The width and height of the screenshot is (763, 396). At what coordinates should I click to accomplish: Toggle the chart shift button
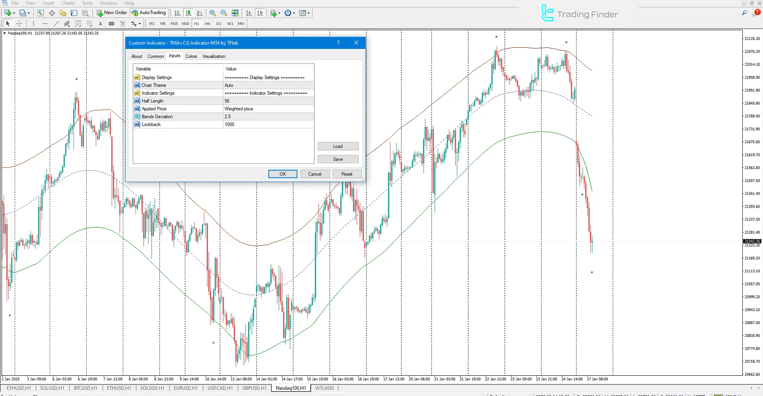pyautogui.click(x=260, y=13)
